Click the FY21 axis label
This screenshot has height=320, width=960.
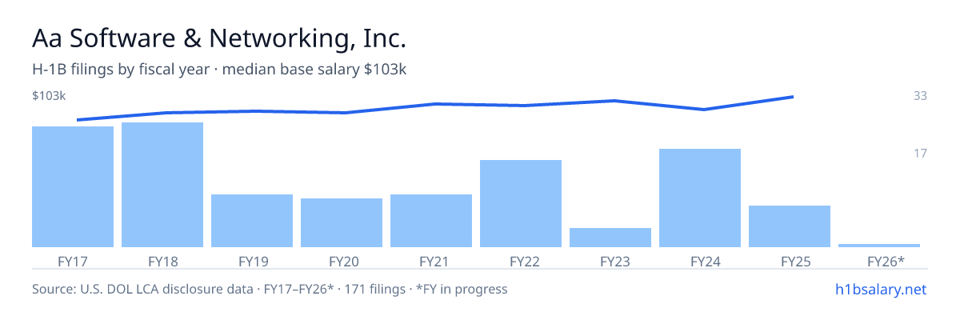(x=431, y=261)
